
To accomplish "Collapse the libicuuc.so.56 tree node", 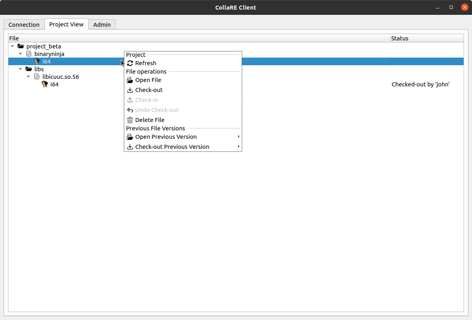I will (28, 77).
